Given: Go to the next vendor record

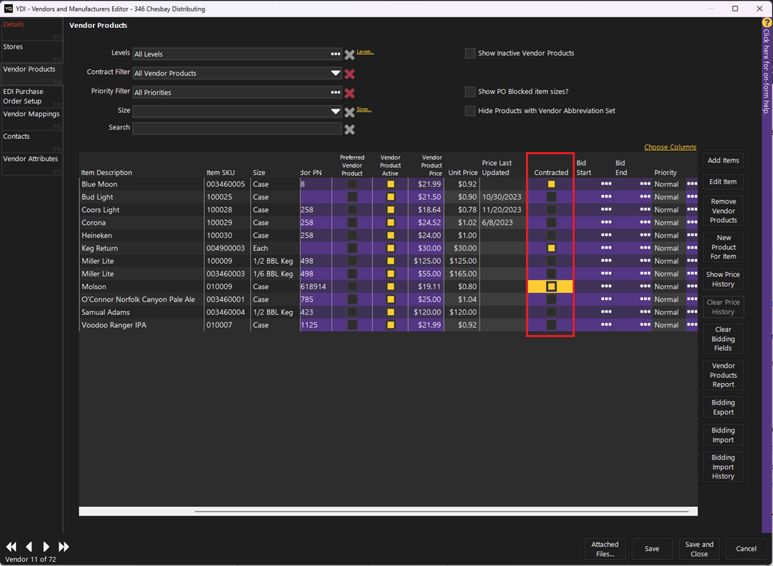Looking at the screenshot, I should point(46,547).
